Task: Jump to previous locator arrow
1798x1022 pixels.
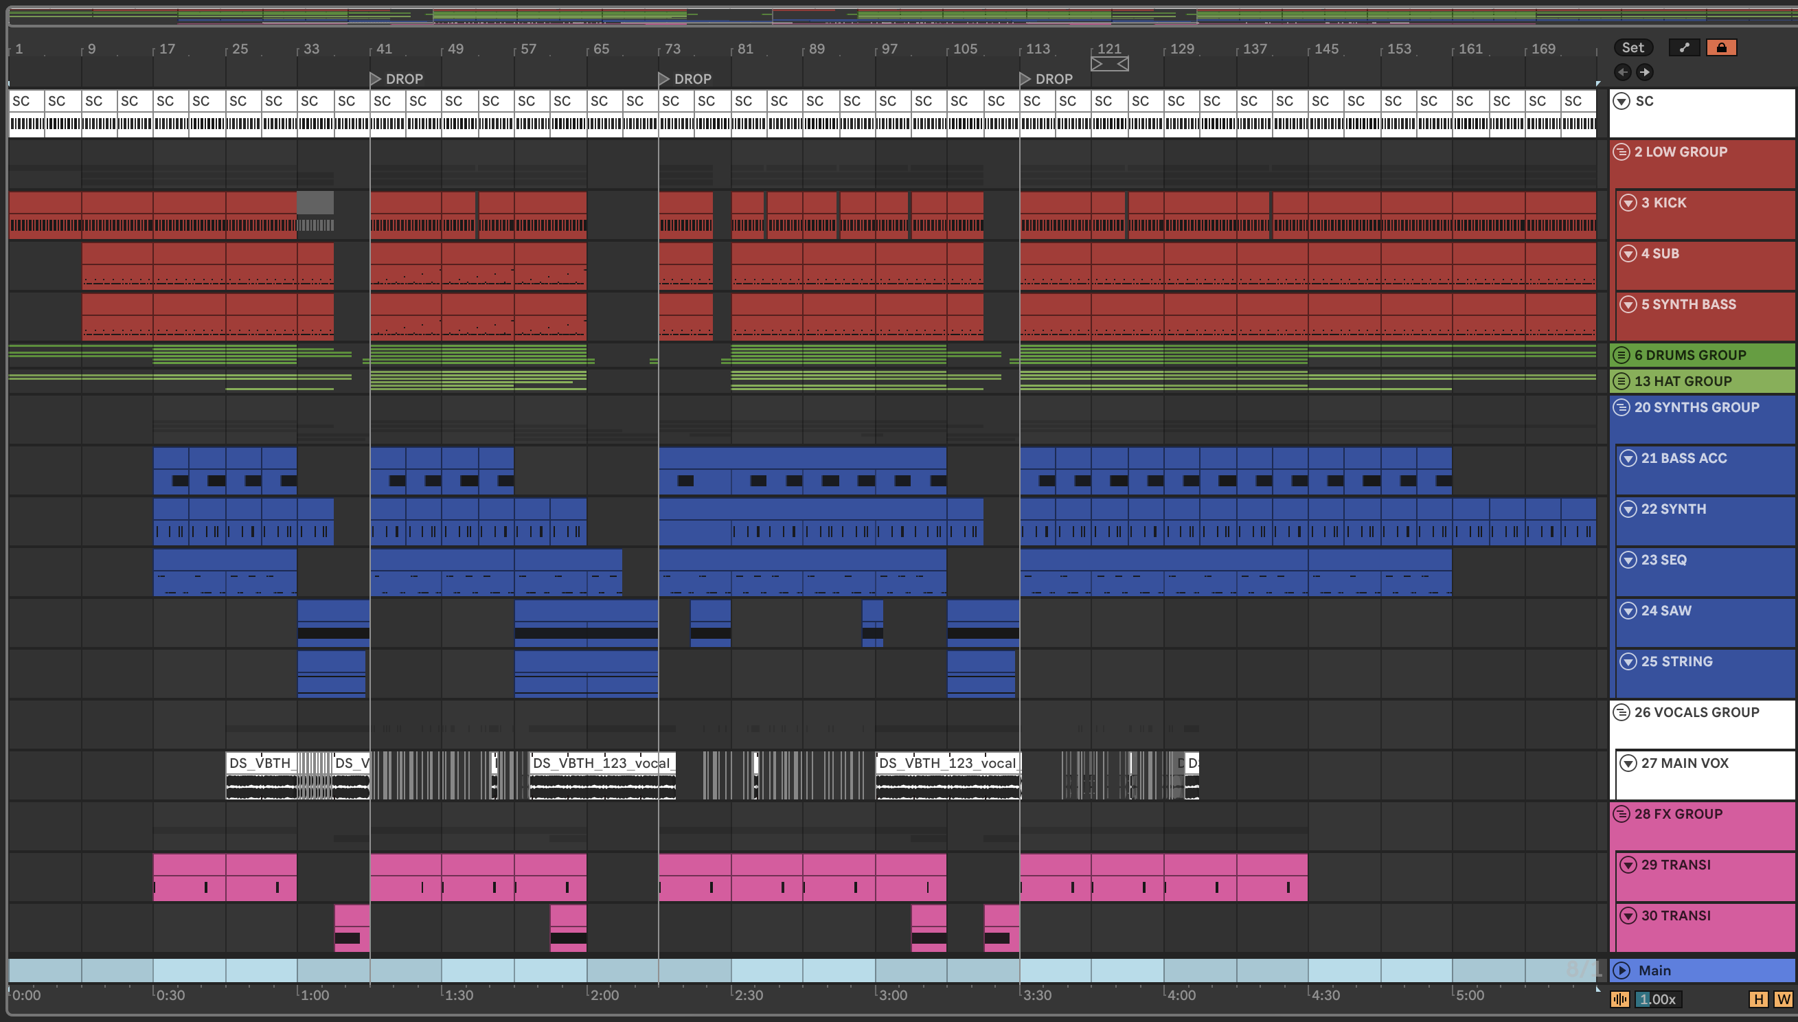Action: [x=1623, y=72]
